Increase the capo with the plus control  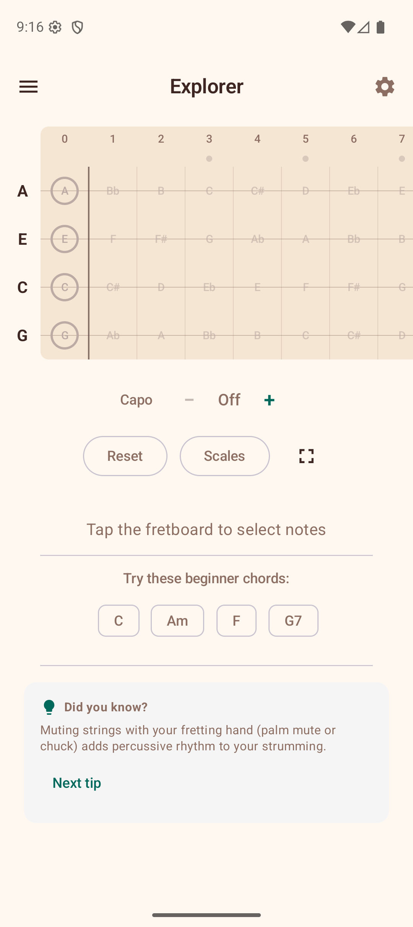pyautogui.click(x=269, y=399)
